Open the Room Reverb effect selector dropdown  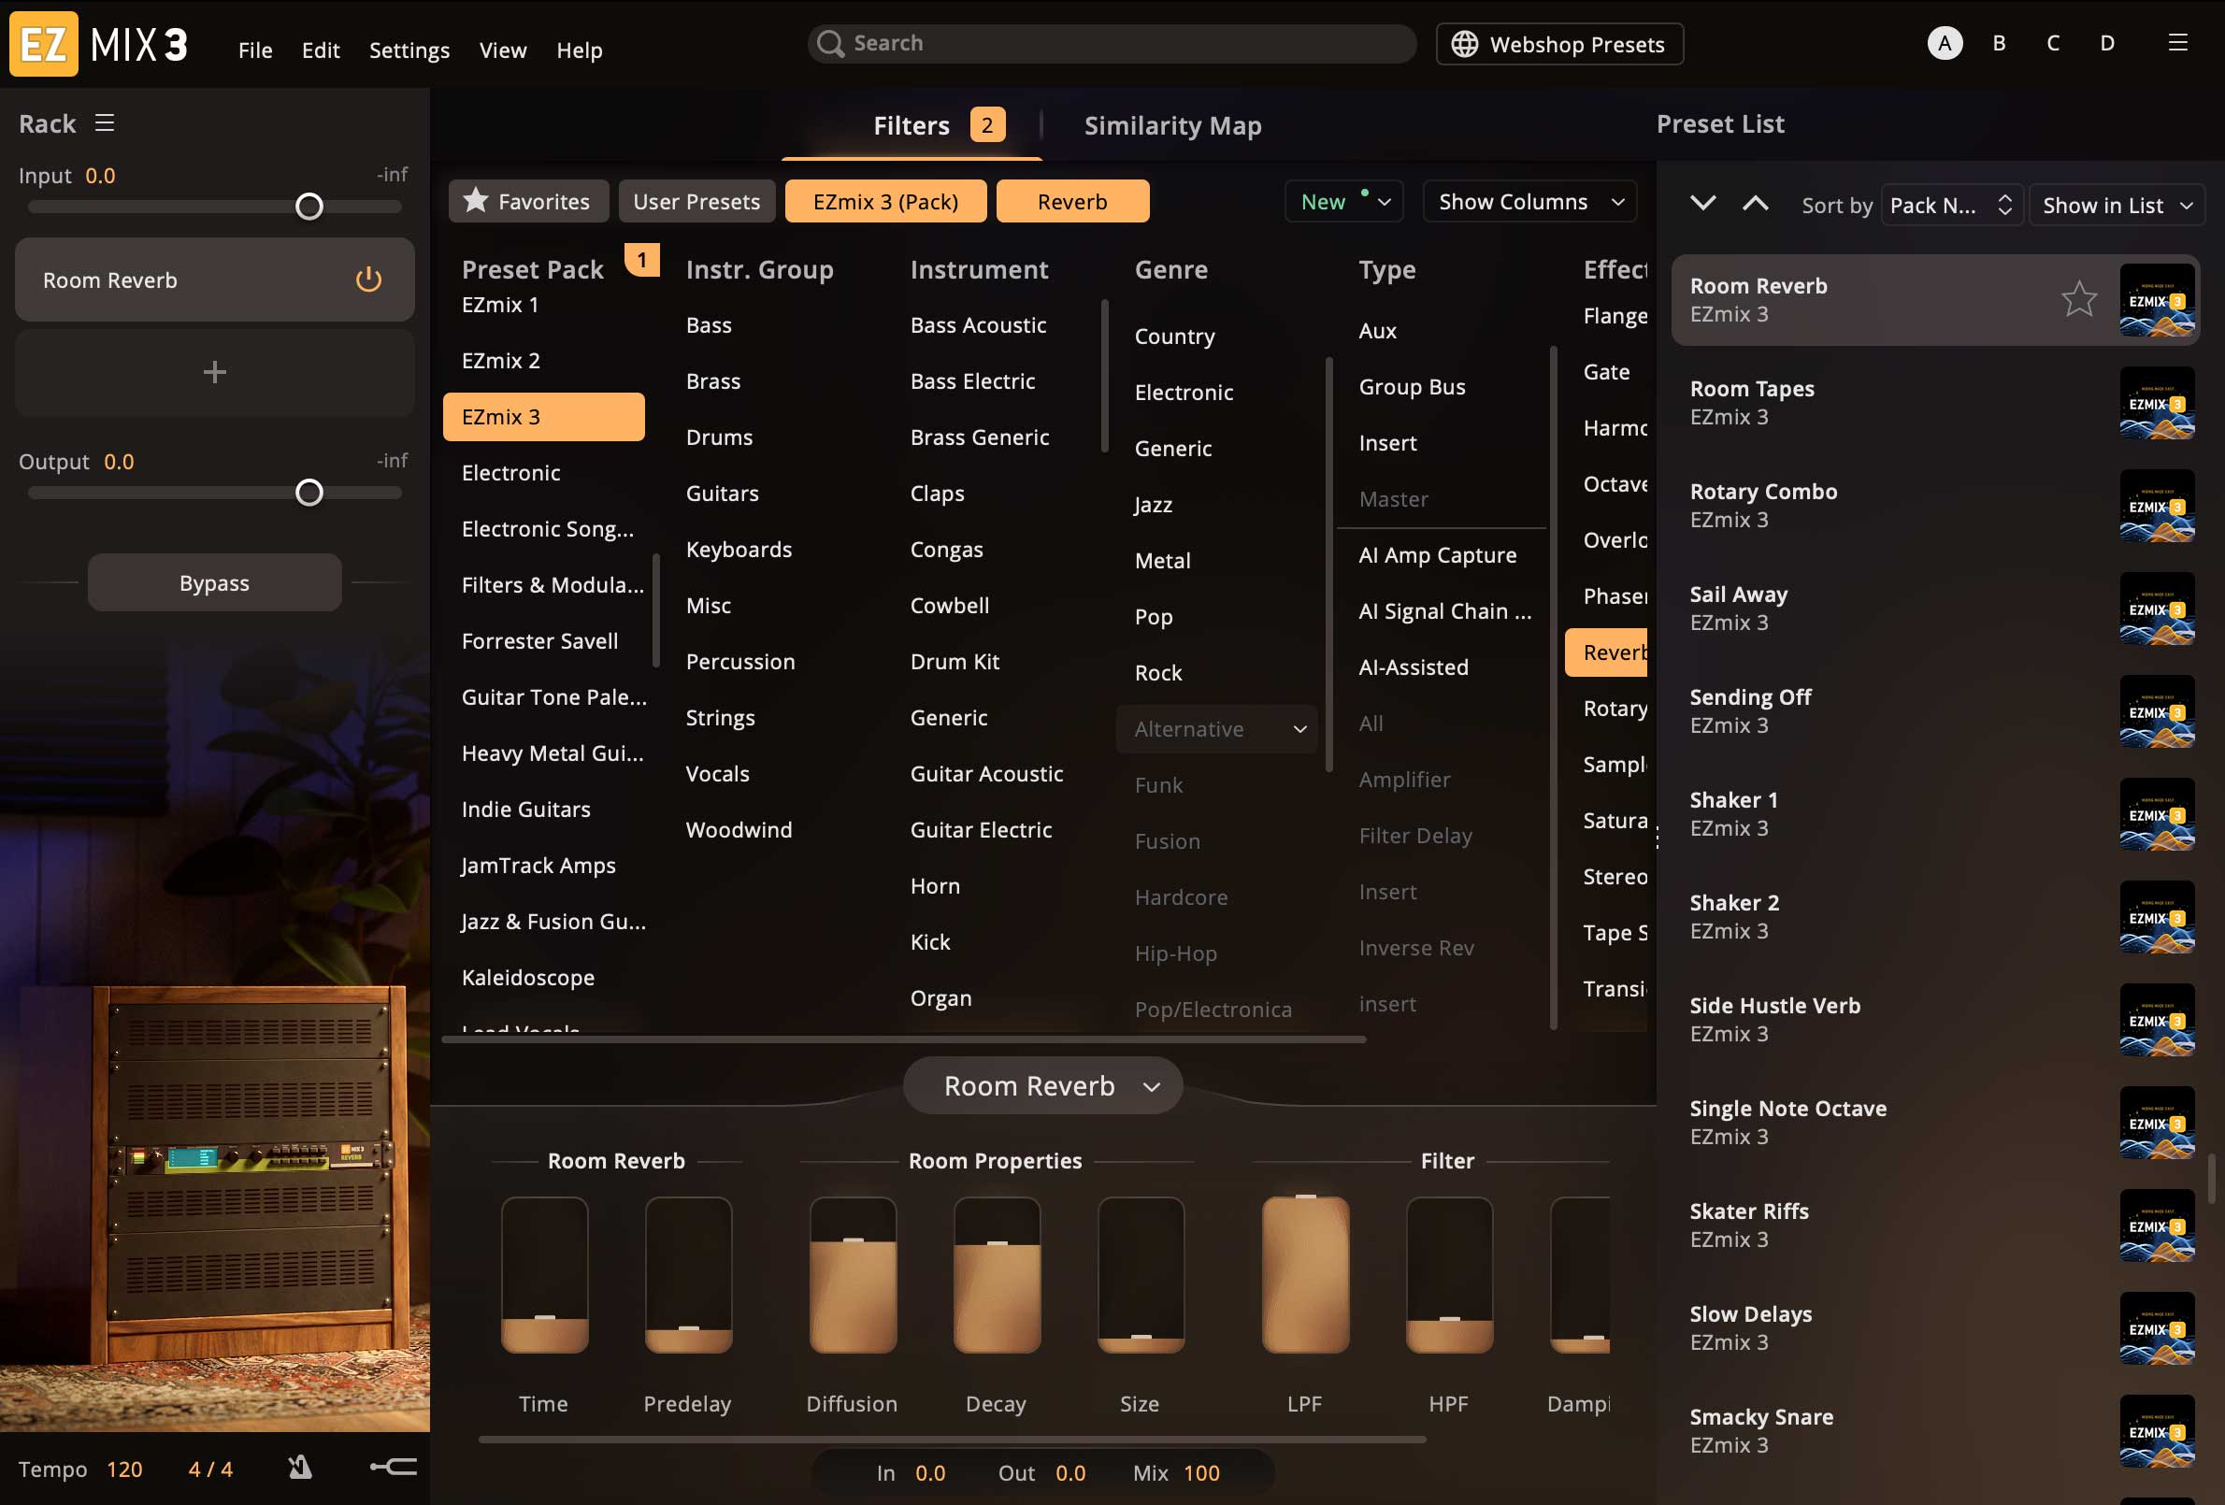tap(1042, 1085)
